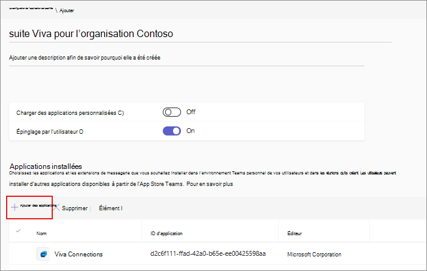The image size is (427, 271).
Task: Click the Ajouter breadcrumb item
Action: coord(67,10)
